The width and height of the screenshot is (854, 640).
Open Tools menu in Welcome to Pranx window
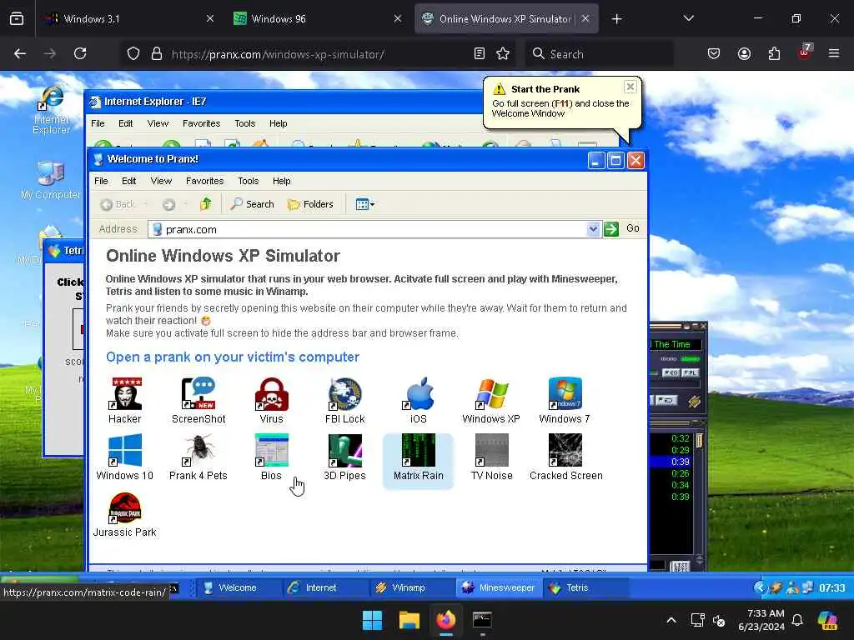[x=249, y=181]
